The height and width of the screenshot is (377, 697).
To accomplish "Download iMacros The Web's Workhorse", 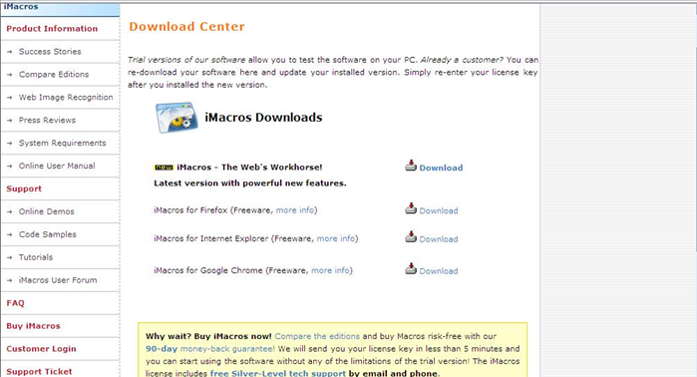I will click(441, 168).
